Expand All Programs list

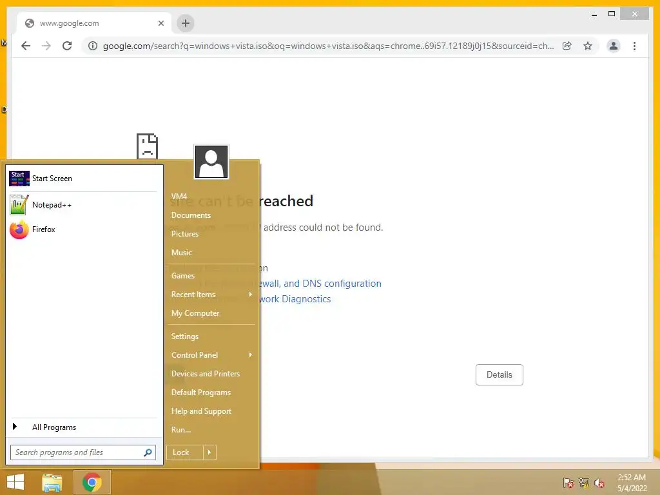[83, 427]
